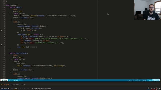Click the circular red tray icon in the system bar
Image resolution: width=161 pixels, height=90 pixels.
(x=157, y=89)
